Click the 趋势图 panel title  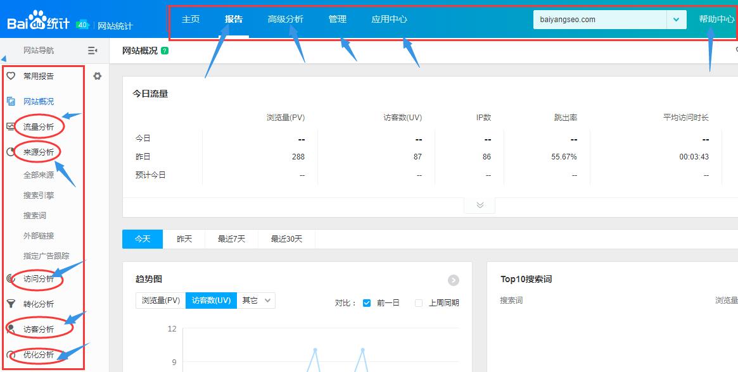coord(149,279)
